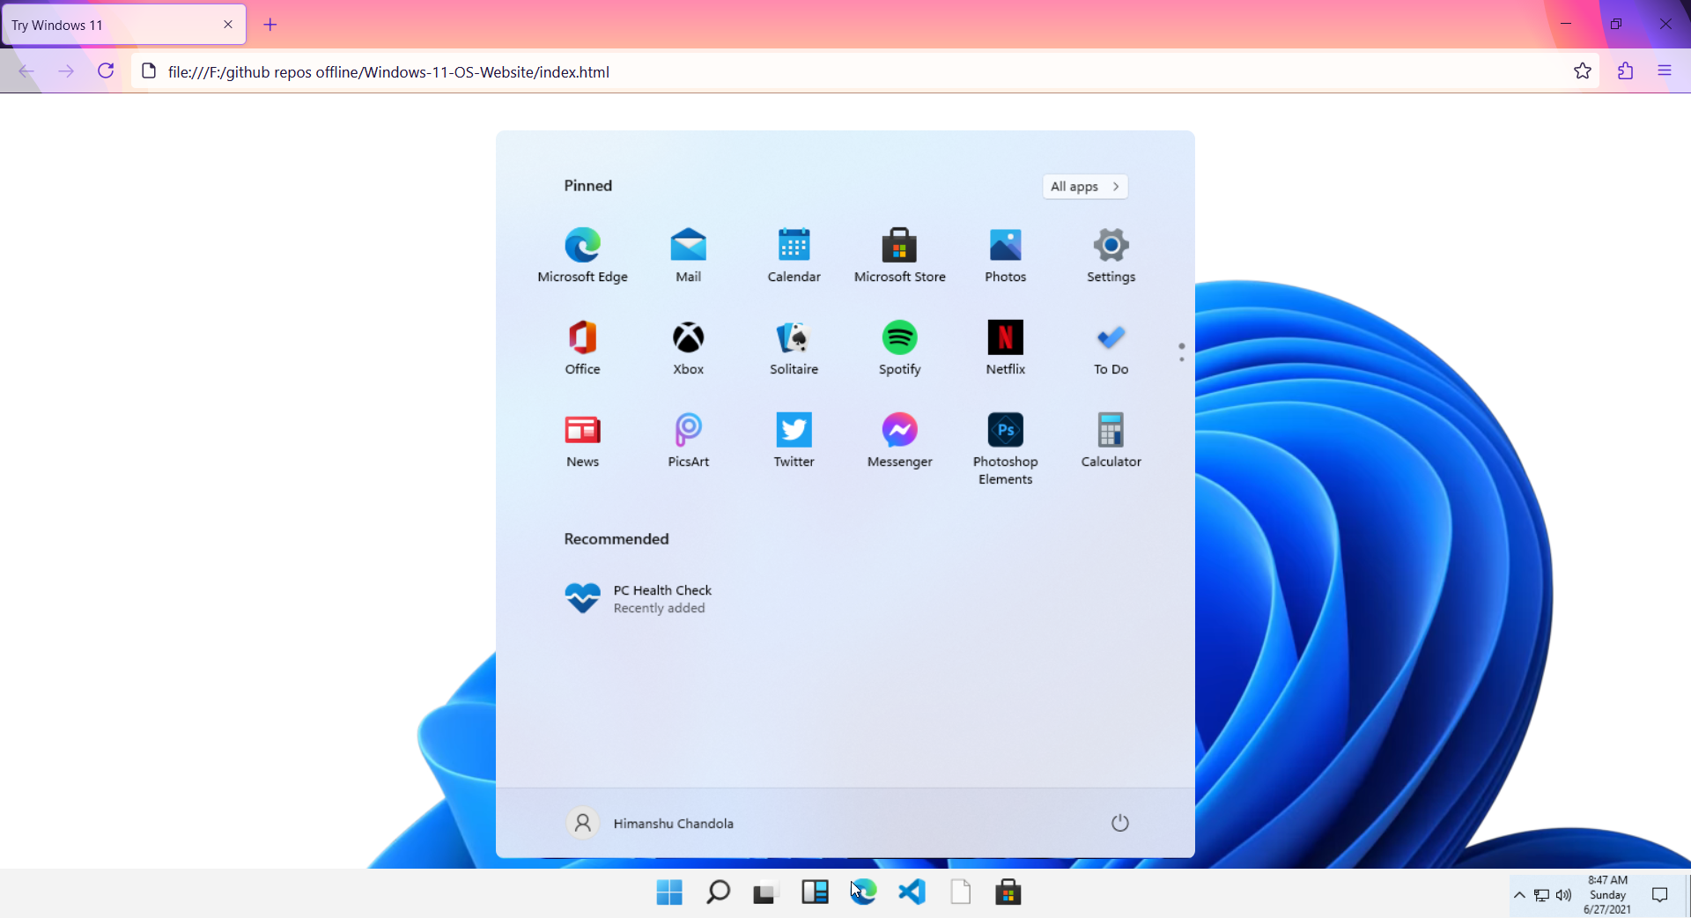Open PC Health Check recommended item
1691x918 pixels.
(x=639, y=598)
